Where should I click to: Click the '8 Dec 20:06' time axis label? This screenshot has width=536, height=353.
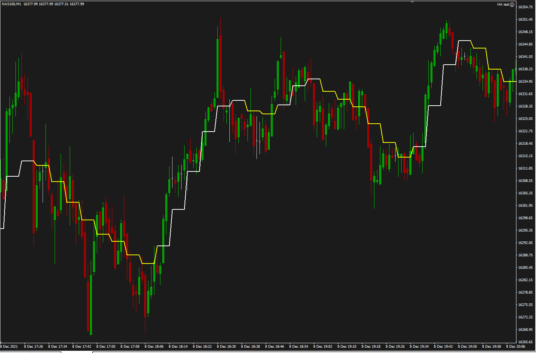coord(516,347)
